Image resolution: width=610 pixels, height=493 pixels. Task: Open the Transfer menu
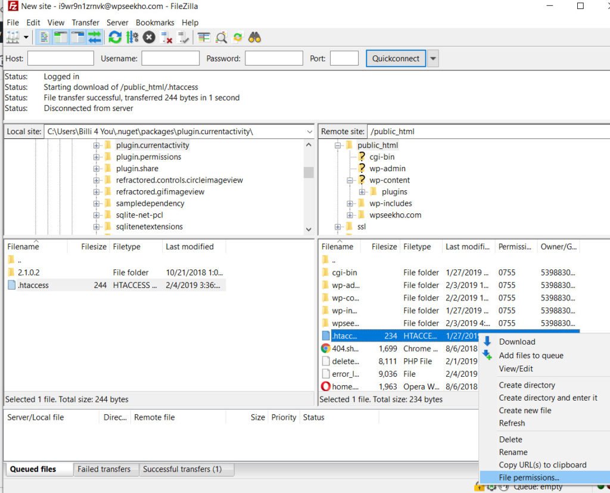86,23
